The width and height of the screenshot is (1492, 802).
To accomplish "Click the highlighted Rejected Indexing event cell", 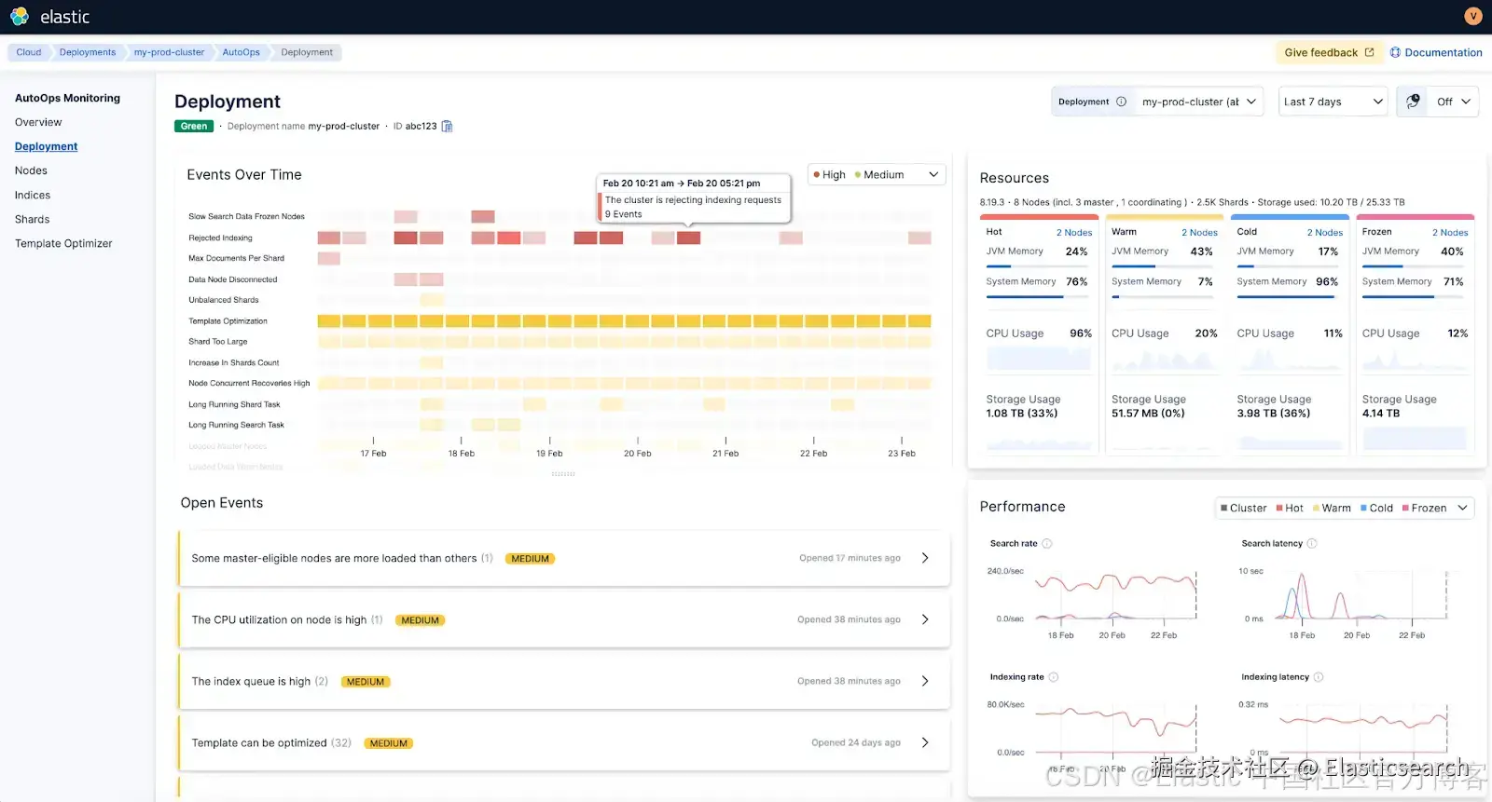I will pos(688,238).
